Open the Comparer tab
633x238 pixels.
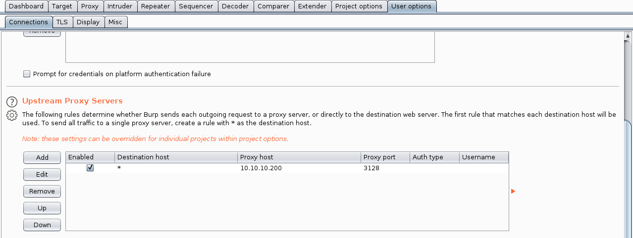(x=273, y=6)
